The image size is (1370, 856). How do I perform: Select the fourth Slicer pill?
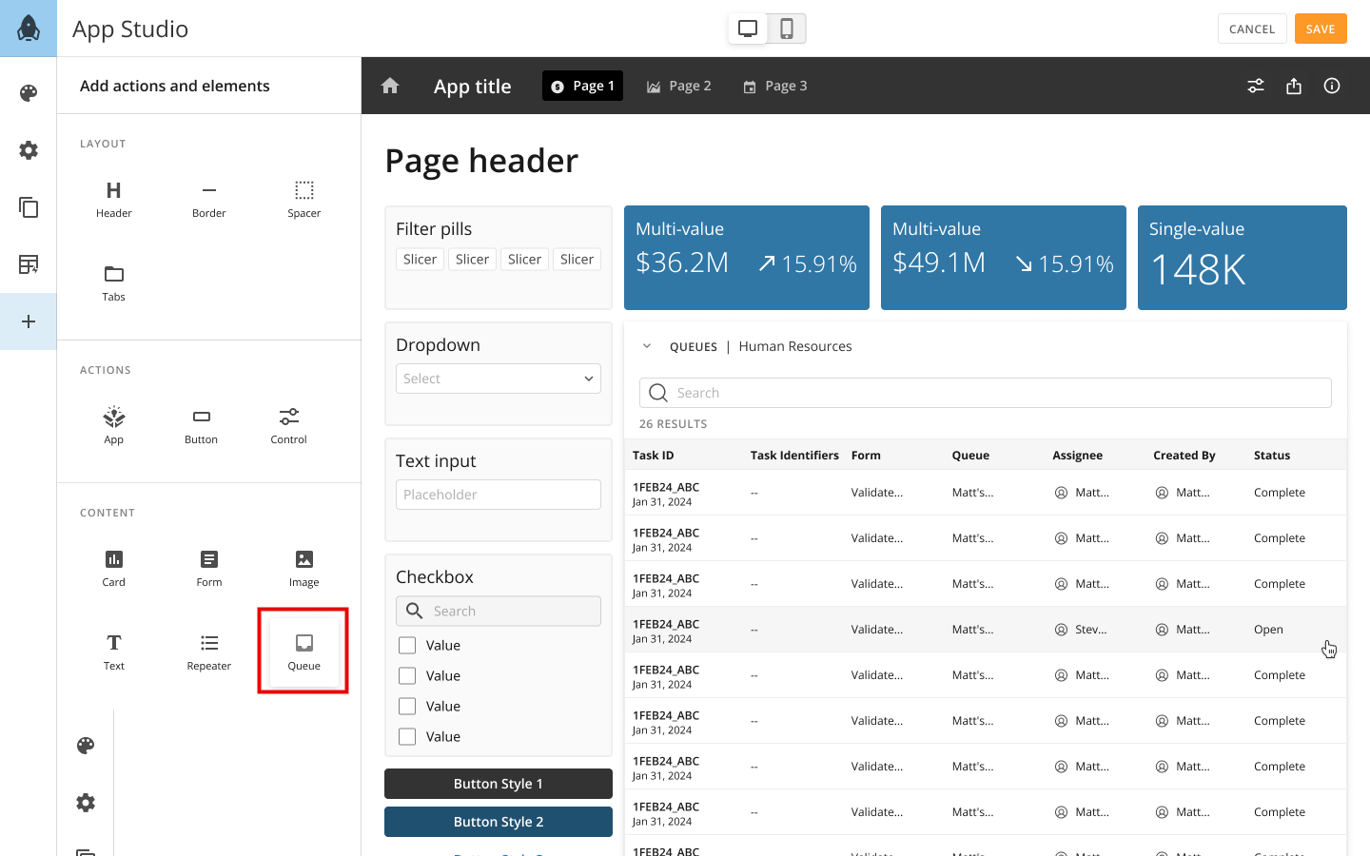(577, 259)
